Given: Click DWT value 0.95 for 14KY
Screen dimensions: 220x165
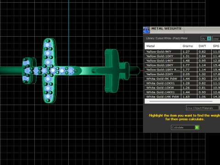Looking at the screenshot, I should pyautogui.click(x=202, y=60).
